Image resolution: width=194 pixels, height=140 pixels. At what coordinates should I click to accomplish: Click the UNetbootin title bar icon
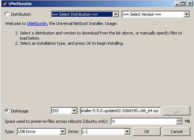click(5, 4)
